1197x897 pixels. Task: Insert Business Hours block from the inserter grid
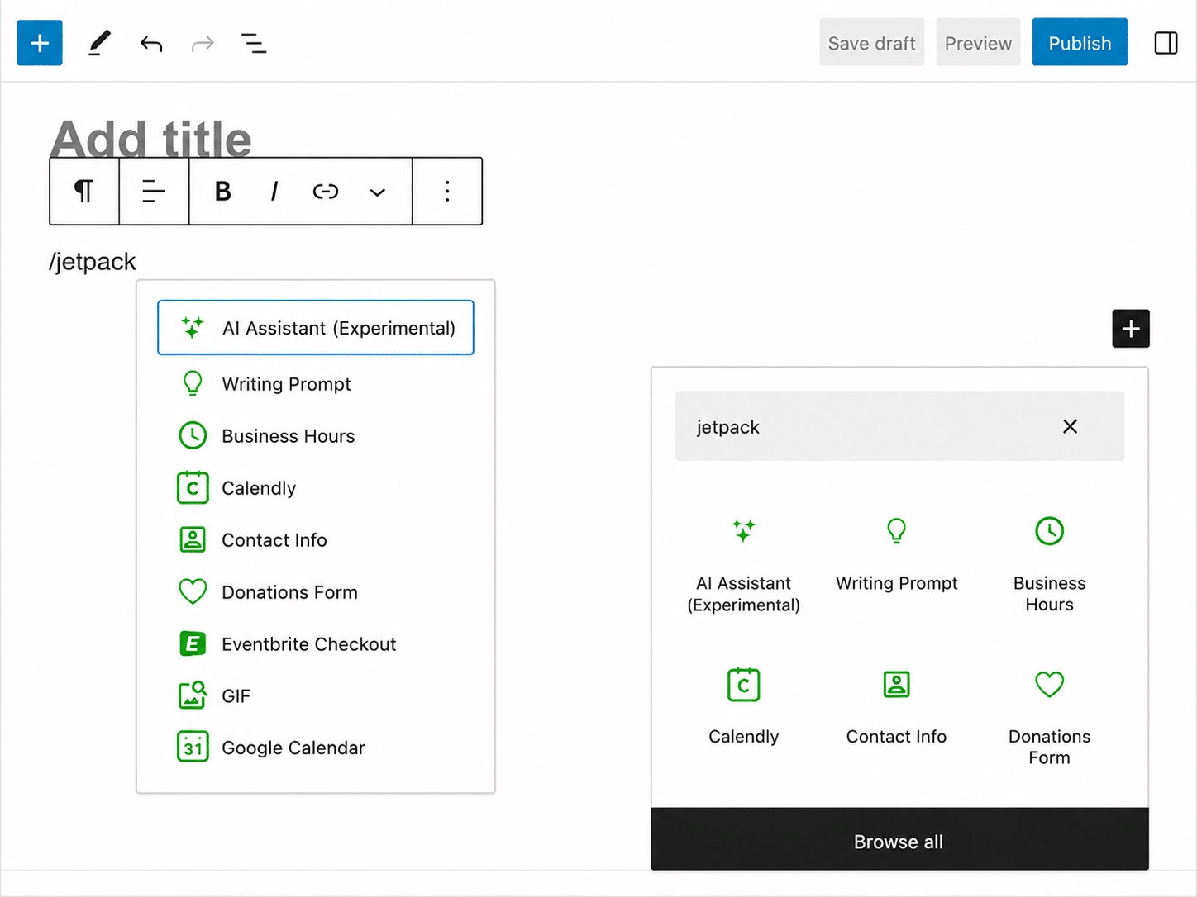tap(1049, 565)
